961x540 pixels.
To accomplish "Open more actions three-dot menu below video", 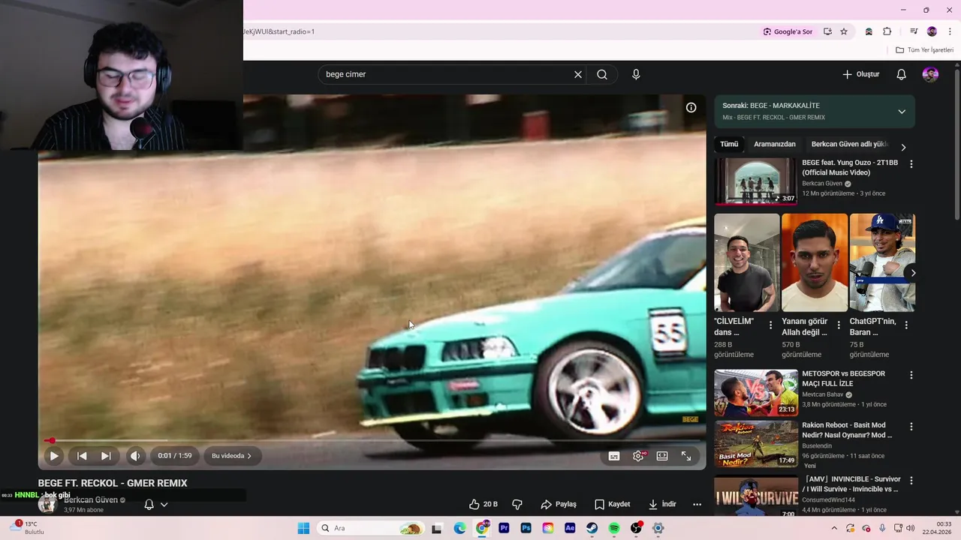I will 697,505.
